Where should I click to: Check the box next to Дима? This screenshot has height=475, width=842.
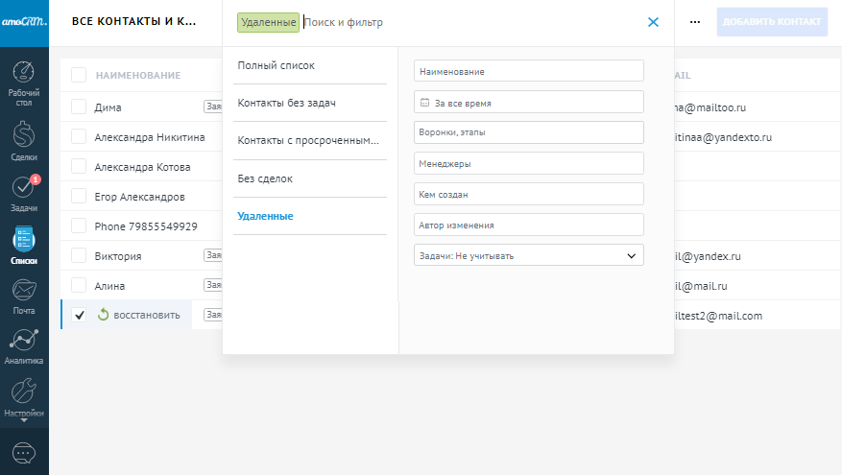pyautogui.click(x=80, y=107)
